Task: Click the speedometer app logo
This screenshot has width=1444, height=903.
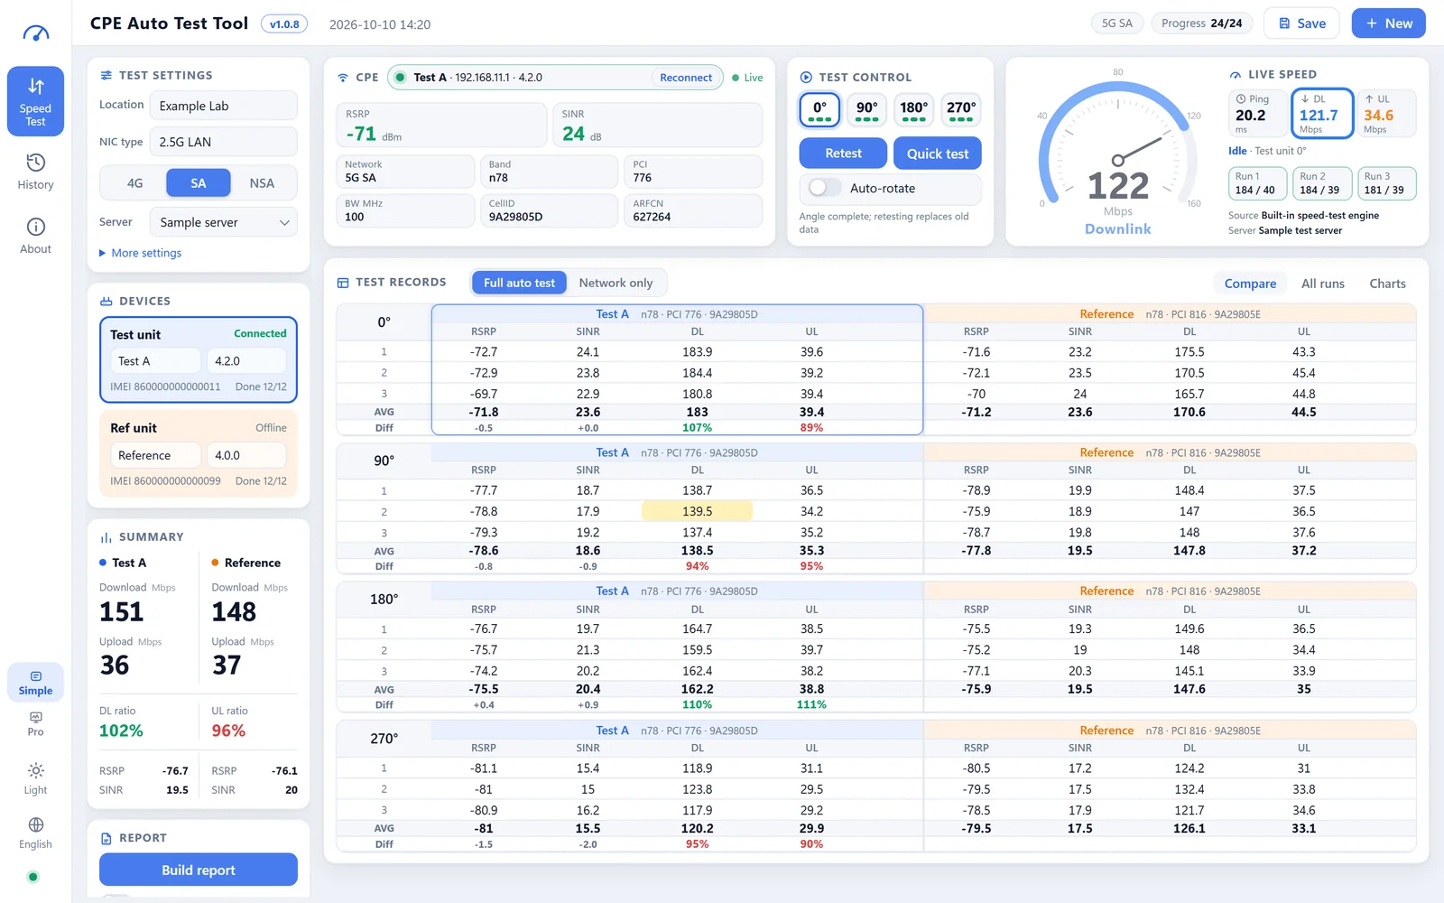Action: [35, 33]
